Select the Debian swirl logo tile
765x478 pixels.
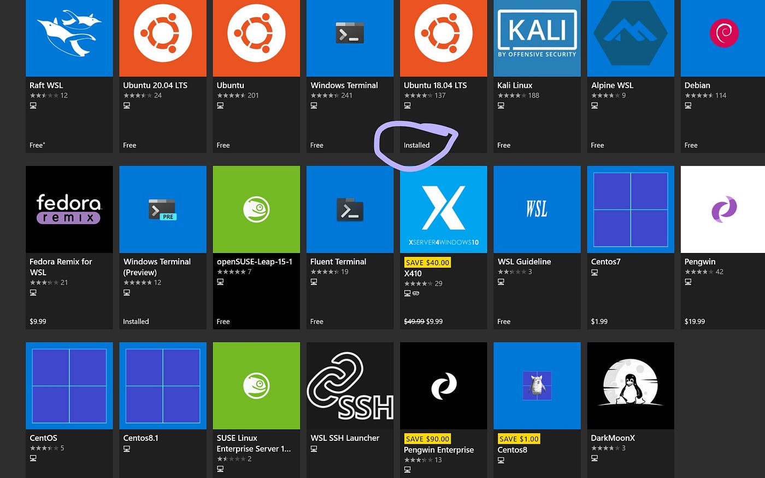pyautogui.click(x=724, y=33)
